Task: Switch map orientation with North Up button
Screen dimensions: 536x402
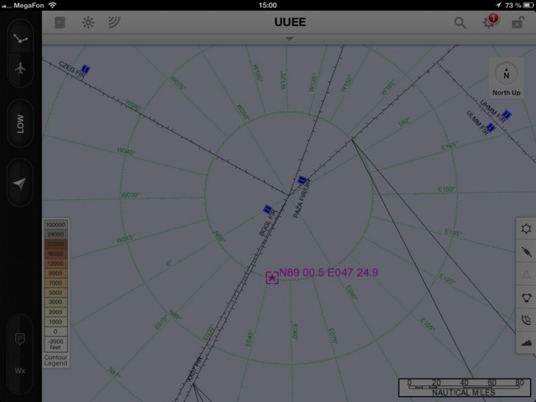Action: click(506, 80)
